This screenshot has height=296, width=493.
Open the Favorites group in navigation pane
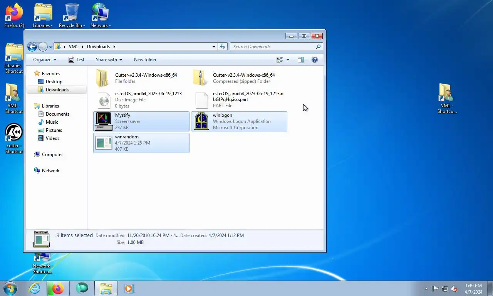51,74
